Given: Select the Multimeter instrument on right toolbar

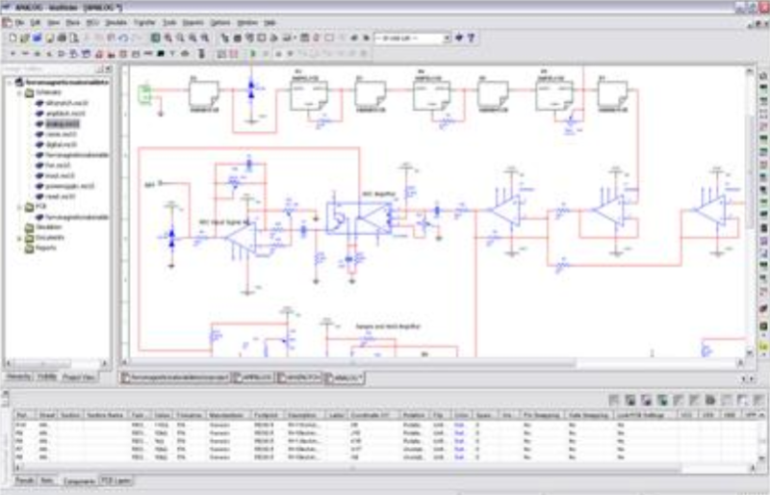Looking at the screenshot, I should click(763, 76).
